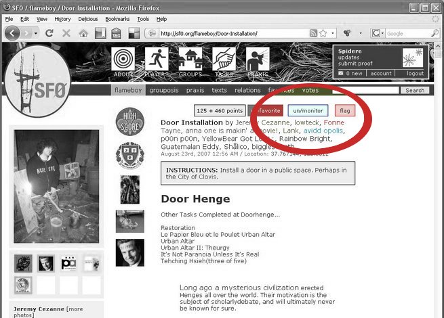Click the SF0 circular logo
The width and height of the screenshot is (444, 318).
[38, 81]
